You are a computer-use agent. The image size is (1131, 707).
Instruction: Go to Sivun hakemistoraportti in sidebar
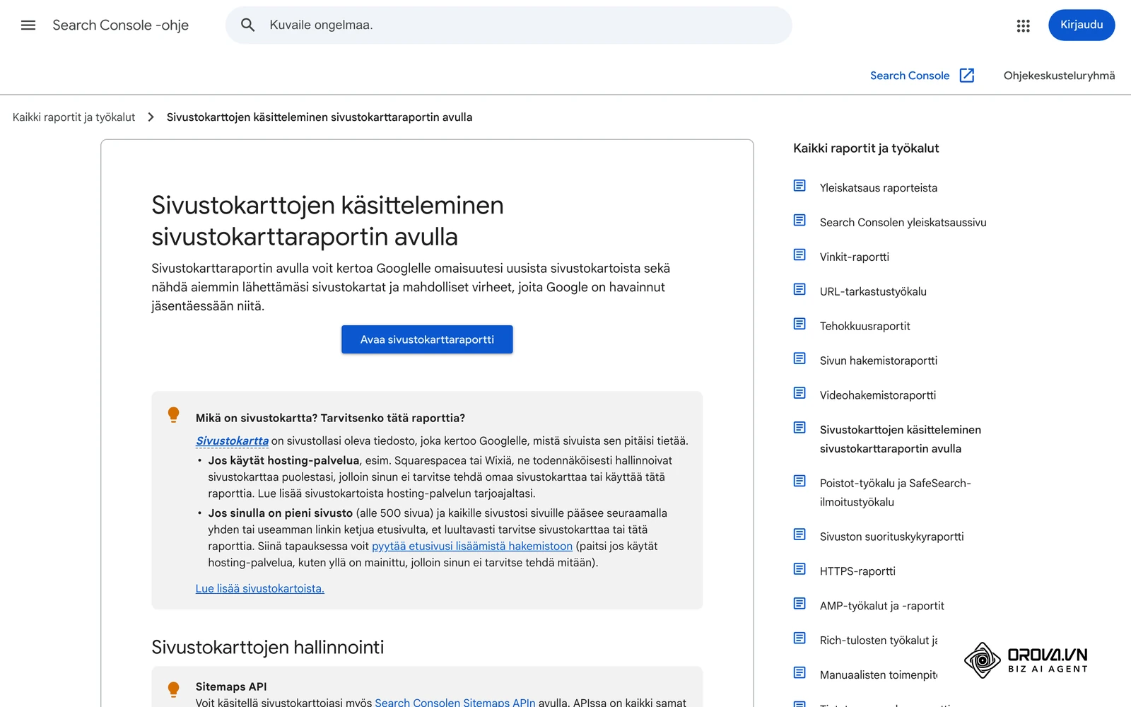879,361
